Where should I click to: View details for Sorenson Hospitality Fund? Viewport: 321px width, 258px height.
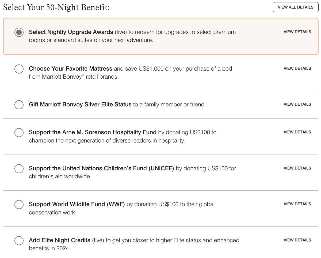click(x=297, y=132)
